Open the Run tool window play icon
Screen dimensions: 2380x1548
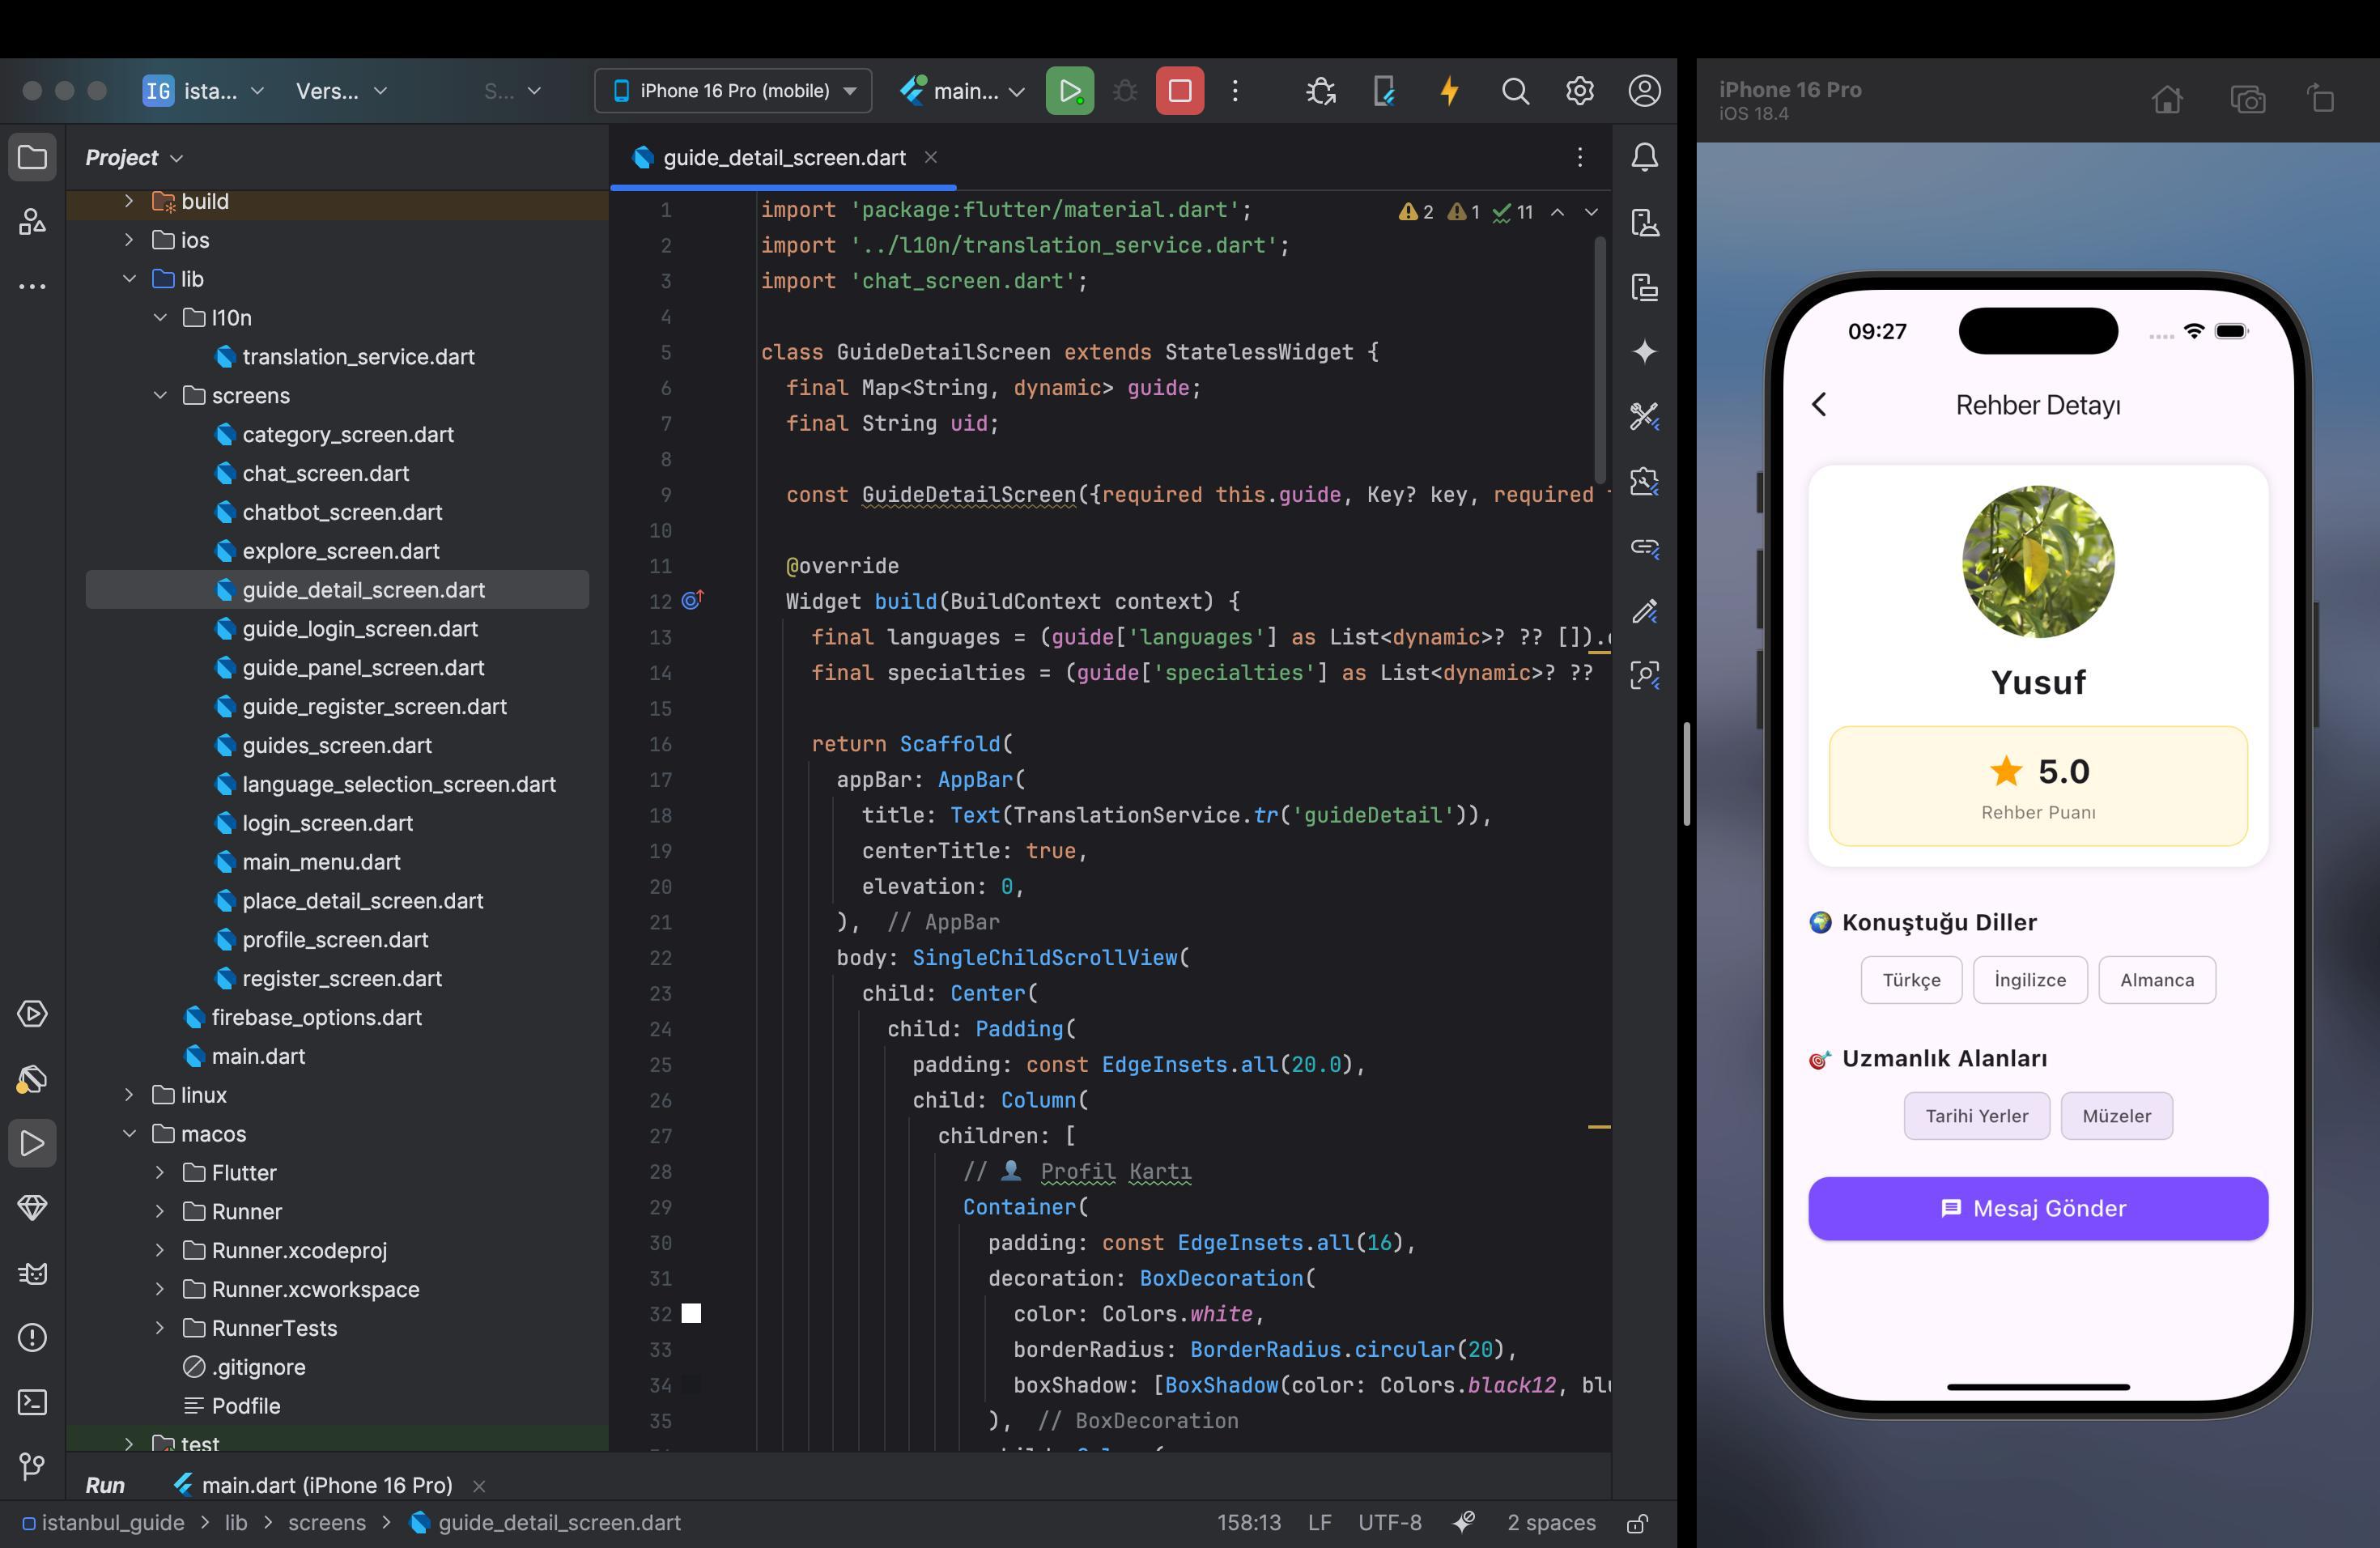pos(32,1143)
